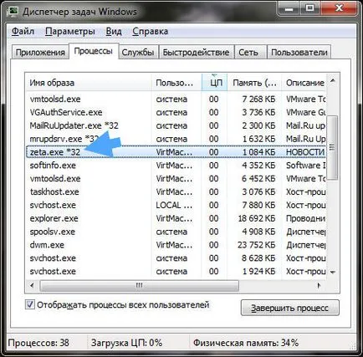Image resolution: width=363 pixels, height=357 pixels.
Task: Sort by the Описание column header
Action: pos(304,83)
